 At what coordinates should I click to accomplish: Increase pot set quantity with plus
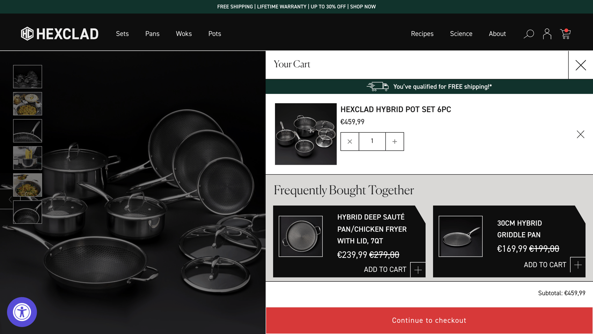[x=395, y=141]
